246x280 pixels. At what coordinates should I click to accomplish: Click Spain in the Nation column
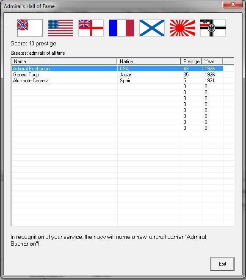[125, 81]
